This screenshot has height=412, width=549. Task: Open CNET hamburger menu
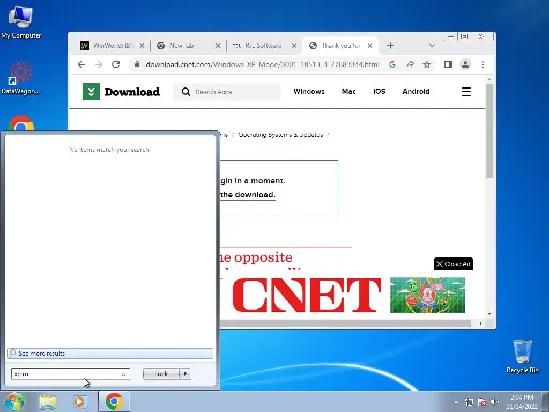(466, 92)
